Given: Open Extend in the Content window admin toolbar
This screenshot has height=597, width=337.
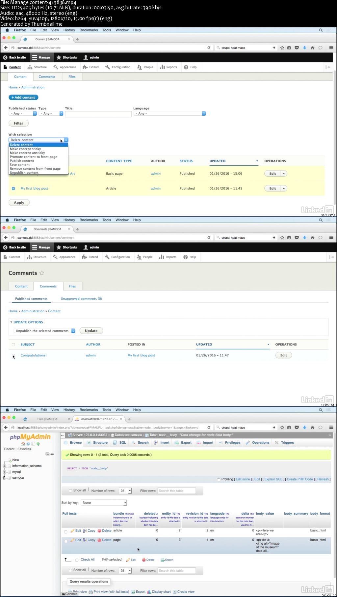Looking at the screenshot, I should pos(91,67).
